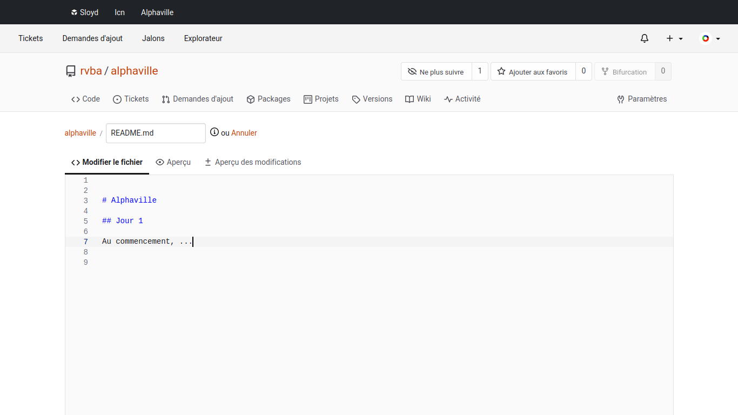The width and height of the screenshot is (738, 415).
Task: Switch to Aperçu des modifications tab
Action: click(252, 162)
